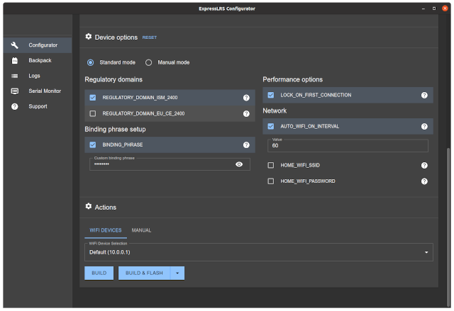This screenshot has height=311, width=454.
Task: Open Backpack icon in sidebar
Action: coord(14,60)
